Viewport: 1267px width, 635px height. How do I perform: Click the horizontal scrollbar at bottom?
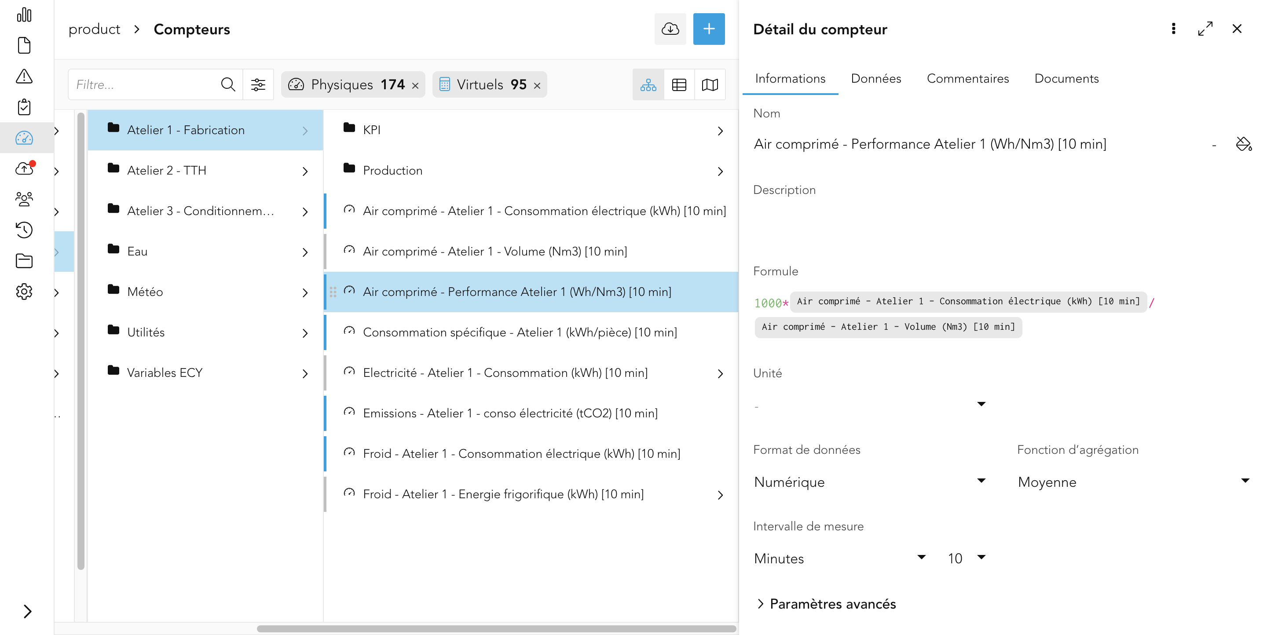click(x=496, y=628)
